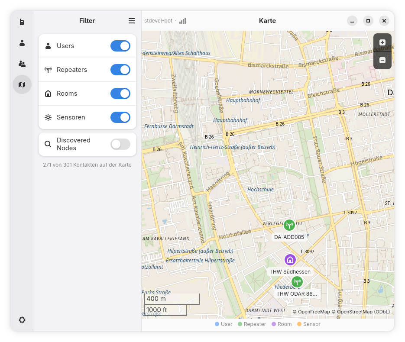Click the 400 m scale bar
This screenshot has width=405, height=342.
[172, 299]
